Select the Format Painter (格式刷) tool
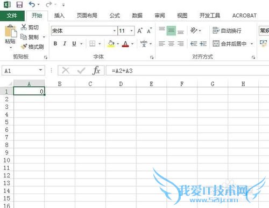Viewport: 269px width, 208px height. 32,47
